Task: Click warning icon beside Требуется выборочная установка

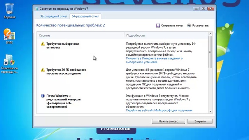Action: 43,44
